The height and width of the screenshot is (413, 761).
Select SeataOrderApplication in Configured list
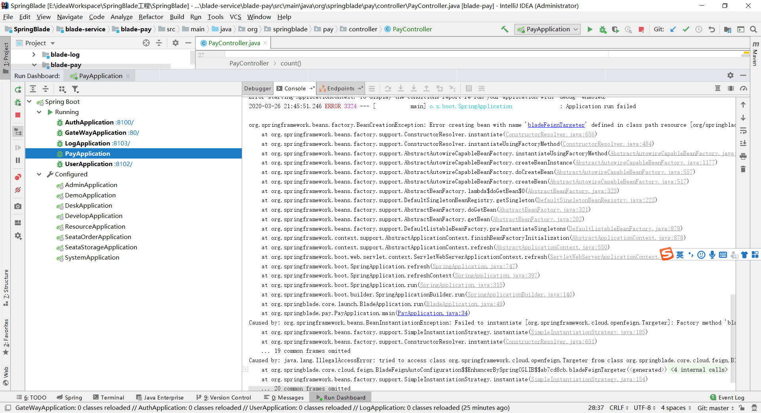pos(98,237)
